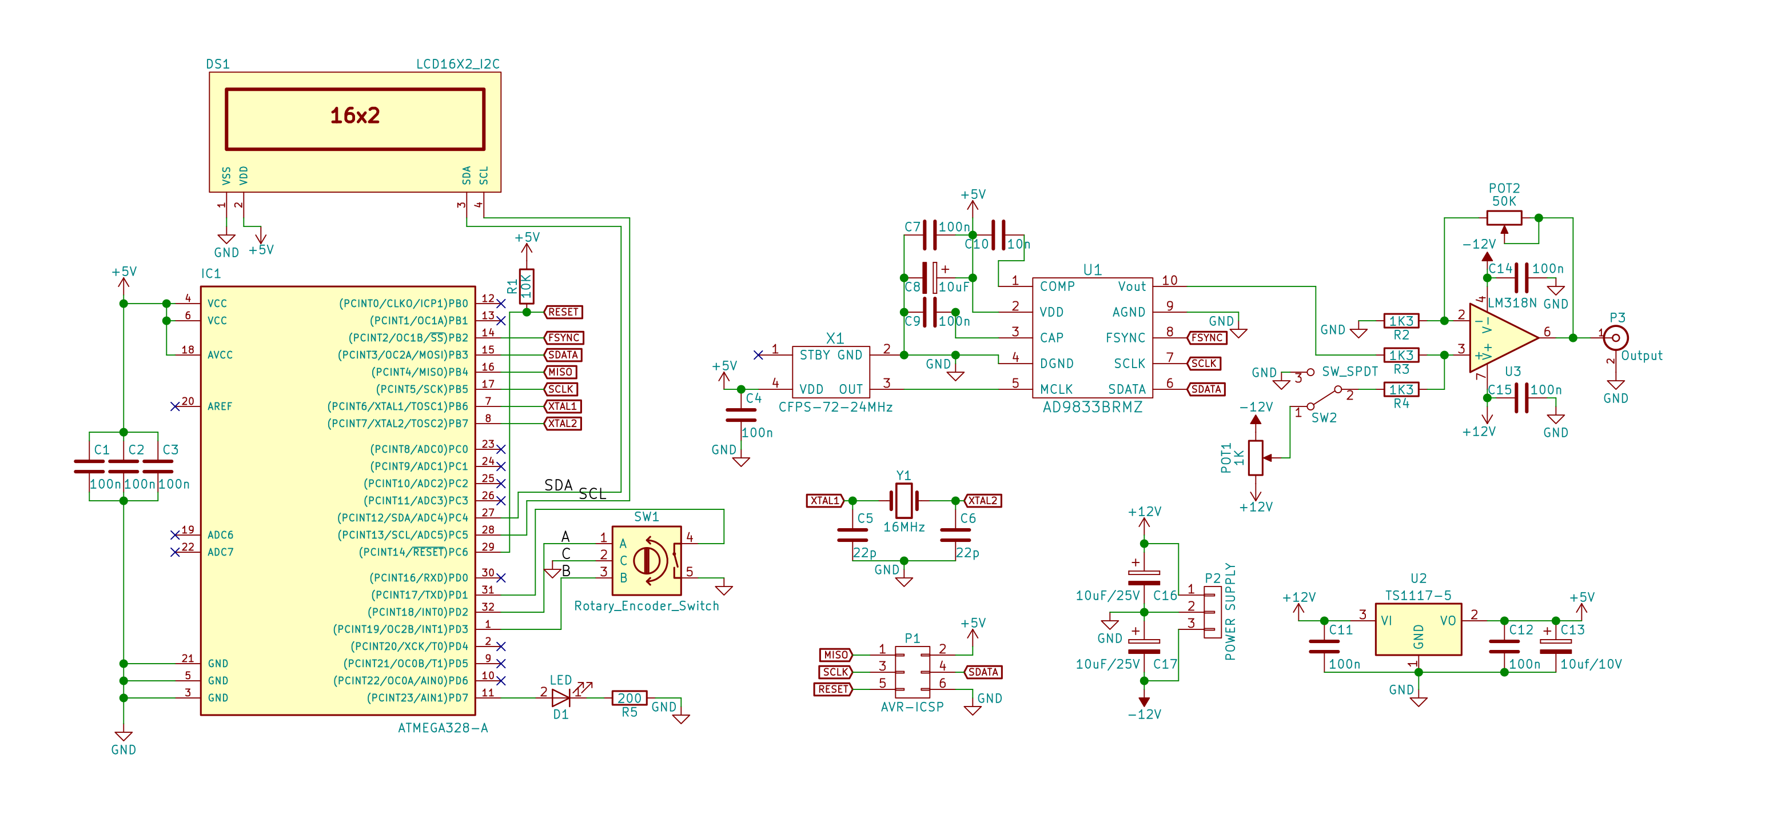
Task: Select the FSYNC label on PB2 pin
Action: click(564, 338)
